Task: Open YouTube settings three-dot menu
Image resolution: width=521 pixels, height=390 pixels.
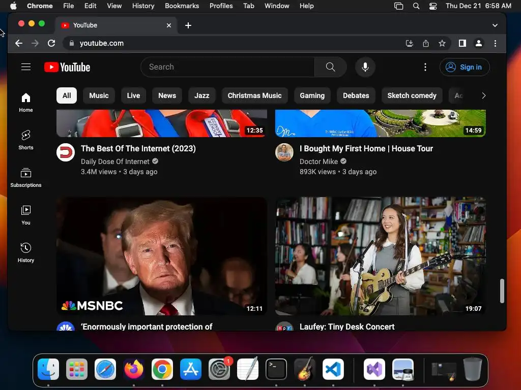Action: click(425, 67)
